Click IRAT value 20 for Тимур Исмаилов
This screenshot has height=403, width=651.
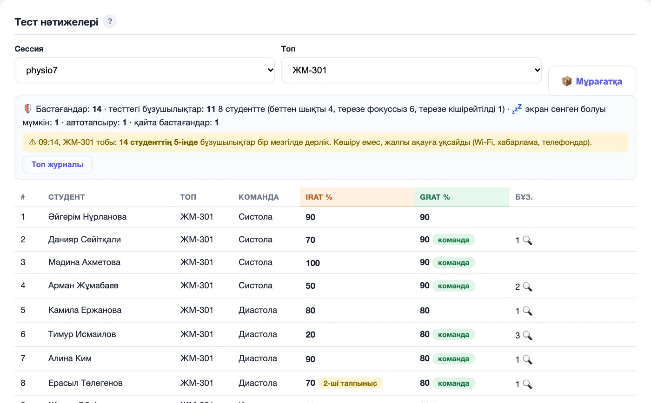[x=310, y=335]
